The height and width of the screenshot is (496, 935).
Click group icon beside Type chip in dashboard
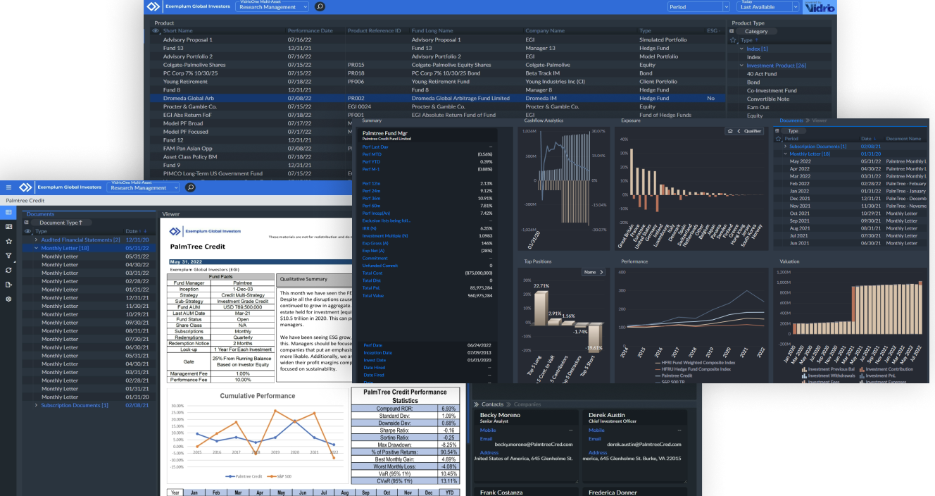[x=778, y=131]
